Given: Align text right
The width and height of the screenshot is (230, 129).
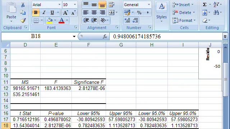Looking at the screenshot, I should [102, 13].
